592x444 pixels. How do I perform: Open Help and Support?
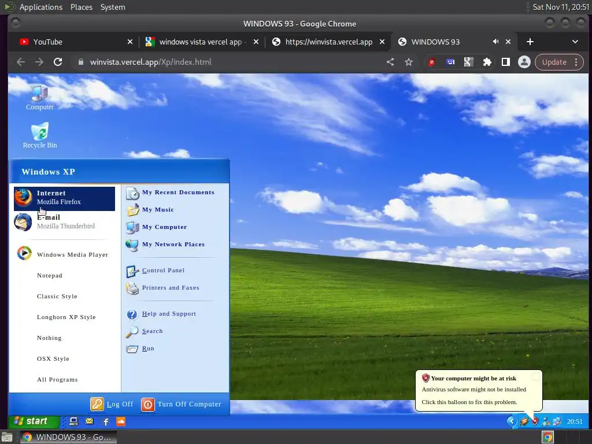pyautogui.click(x=161, y=314)
